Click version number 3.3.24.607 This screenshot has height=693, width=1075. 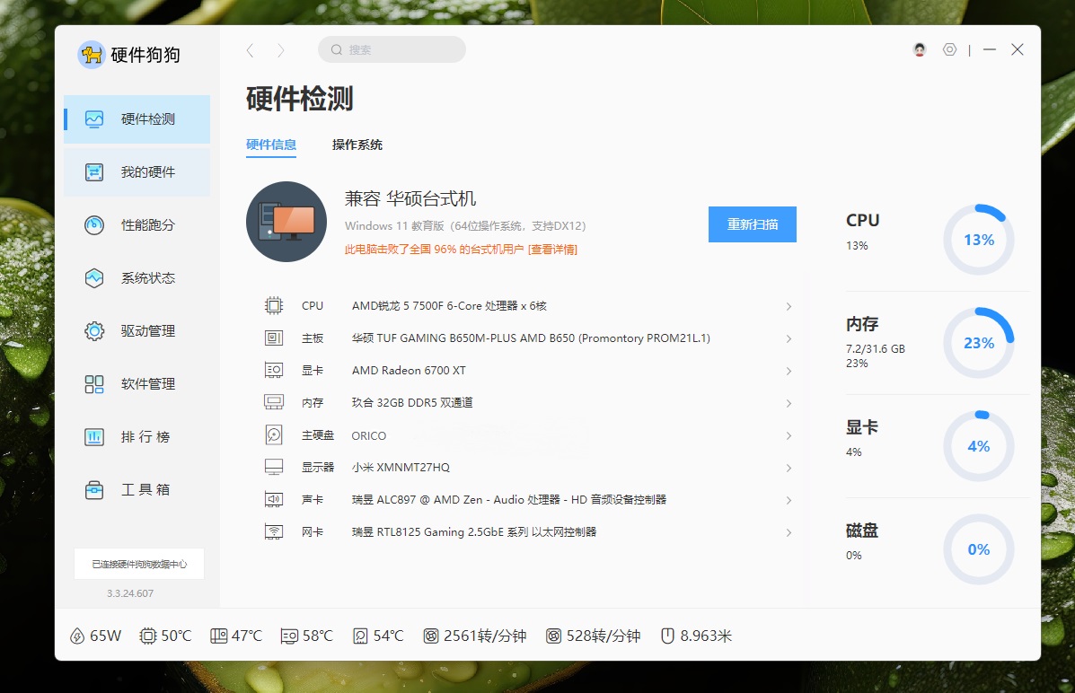(130, 593)
